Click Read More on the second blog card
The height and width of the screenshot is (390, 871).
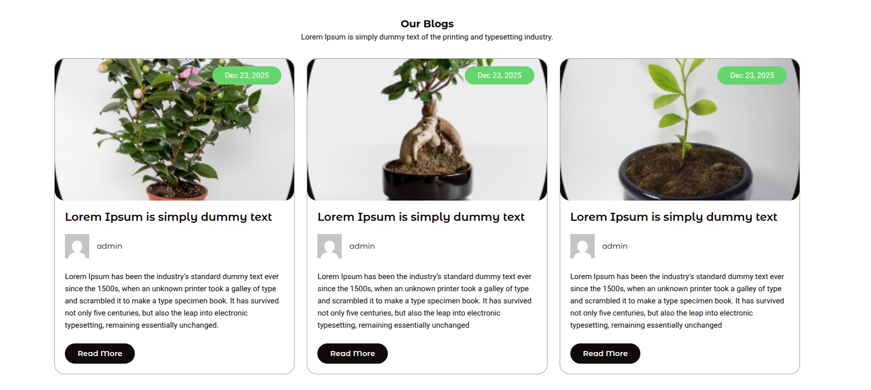point(352,354)
